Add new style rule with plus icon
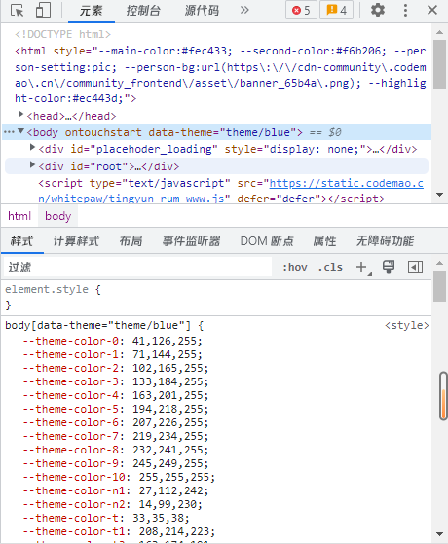448x544 pixels. (361, 267)
